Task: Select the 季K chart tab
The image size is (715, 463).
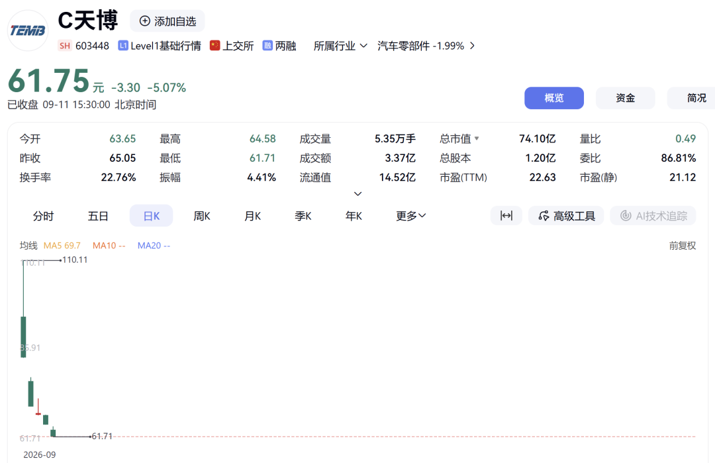Action: 303,216
